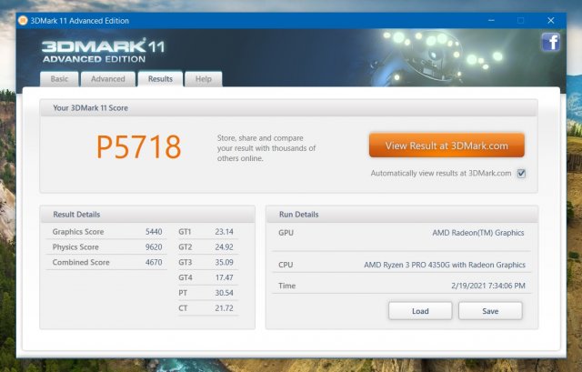
Task: Click the Facebook icon in the banner
Action: coord(550,42)
